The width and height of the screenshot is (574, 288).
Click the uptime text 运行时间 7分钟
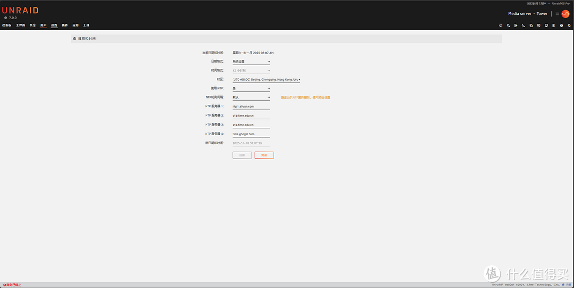point(536,3)
